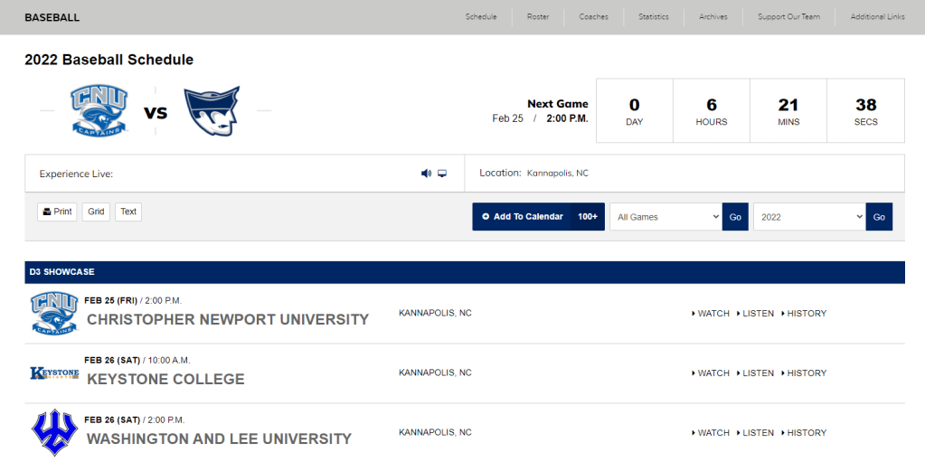Viewport: 925px width, 462px height.
Task: Switch to Text view
Action: pos(128,212)
